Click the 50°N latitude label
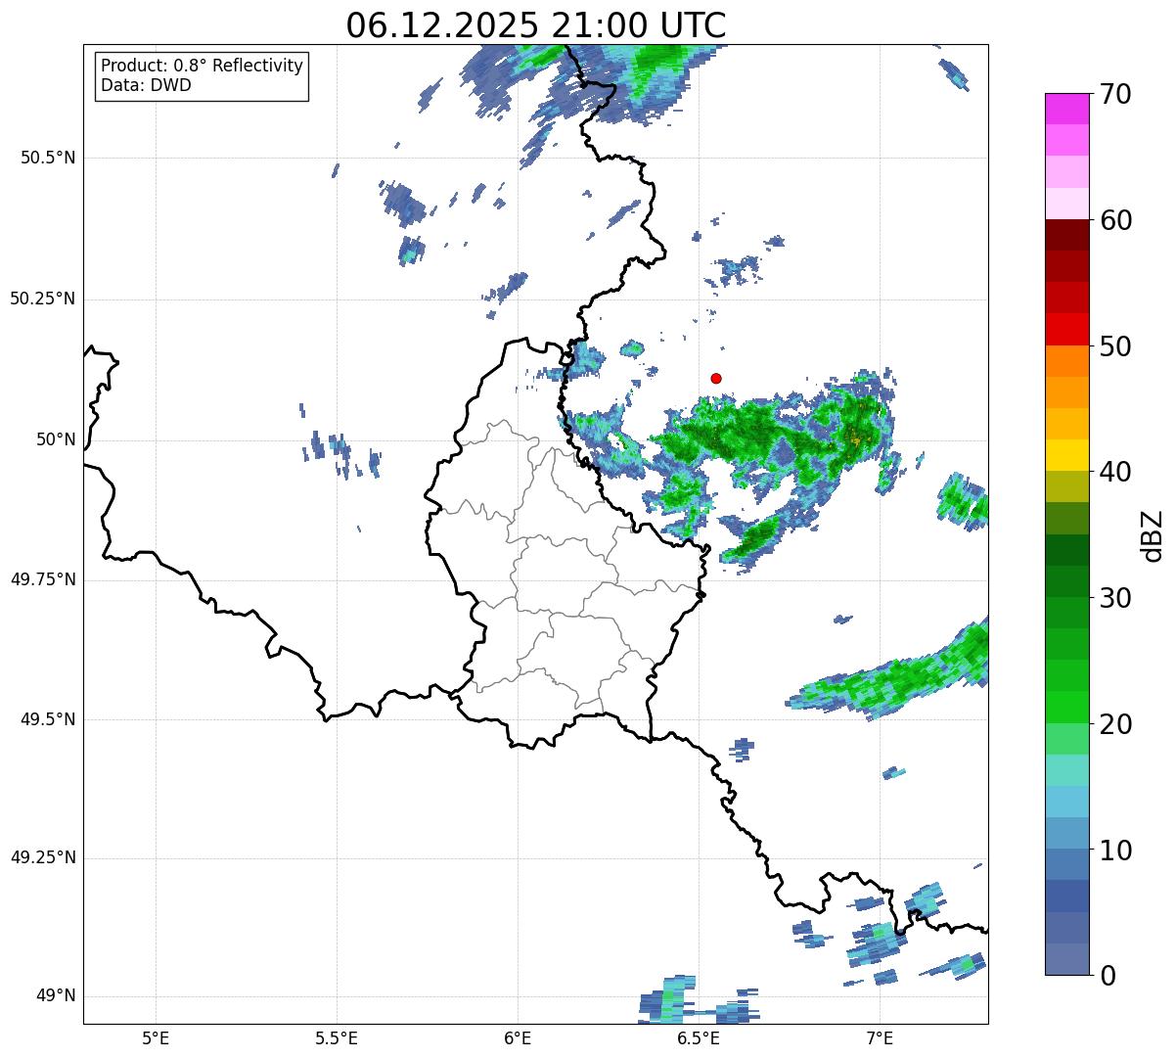1176x1058 pixels. point(56,439)
